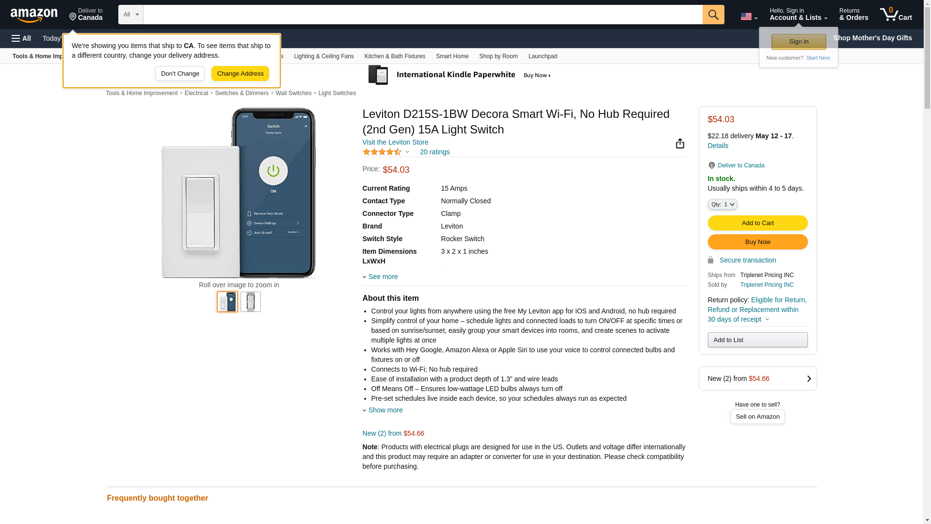Click the share icon near product title

[x=680, y=144]
